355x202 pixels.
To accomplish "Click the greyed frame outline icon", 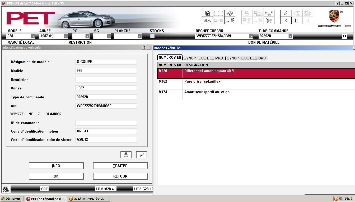I will point(218,13).
